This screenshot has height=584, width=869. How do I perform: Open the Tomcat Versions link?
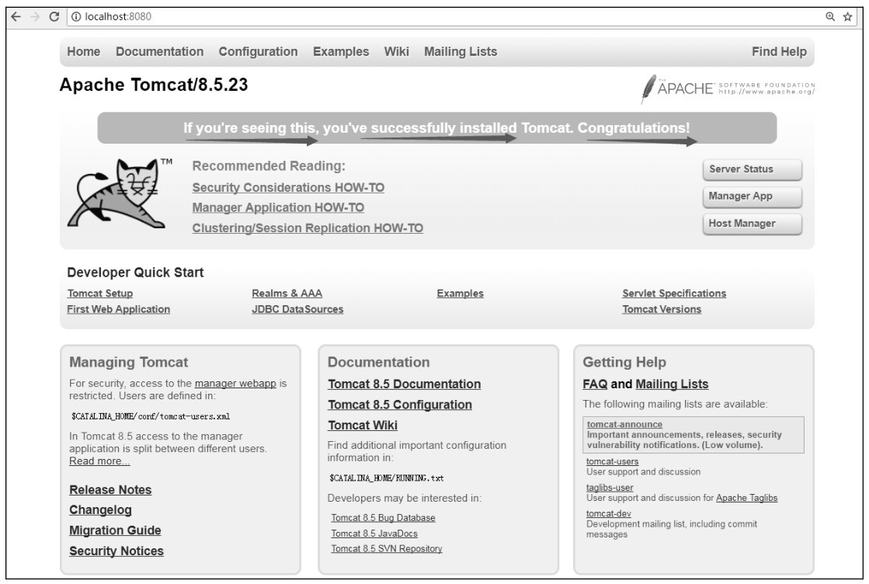click(x=662, y=309)
